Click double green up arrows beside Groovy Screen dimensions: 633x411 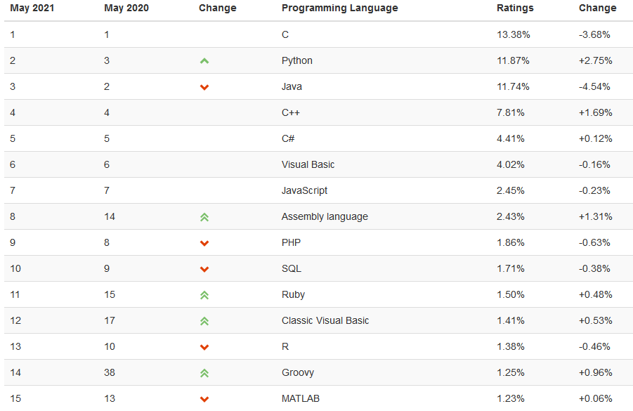pyautogui.click(x=204, y=373)
